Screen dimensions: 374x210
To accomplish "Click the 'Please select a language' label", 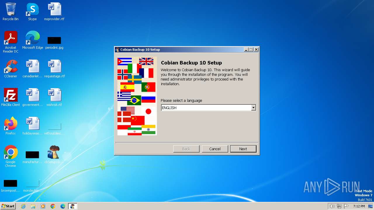I will (x=181, y=100).
